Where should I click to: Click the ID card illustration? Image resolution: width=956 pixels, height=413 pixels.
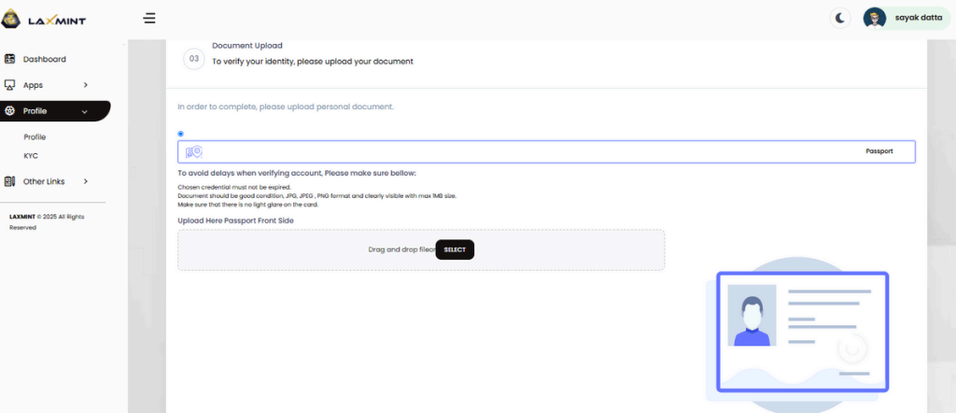coord(802,333)
